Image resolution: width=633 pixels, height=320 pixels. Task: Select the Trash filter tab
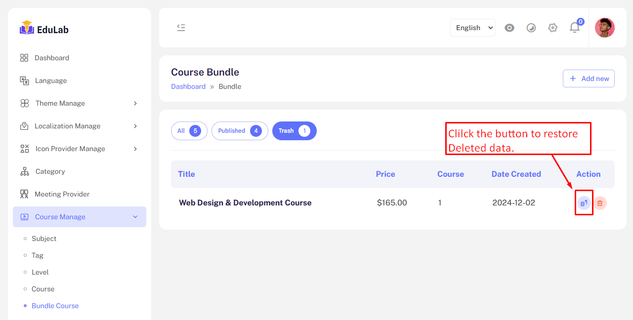pyautogui.click(x=294, y=131)
